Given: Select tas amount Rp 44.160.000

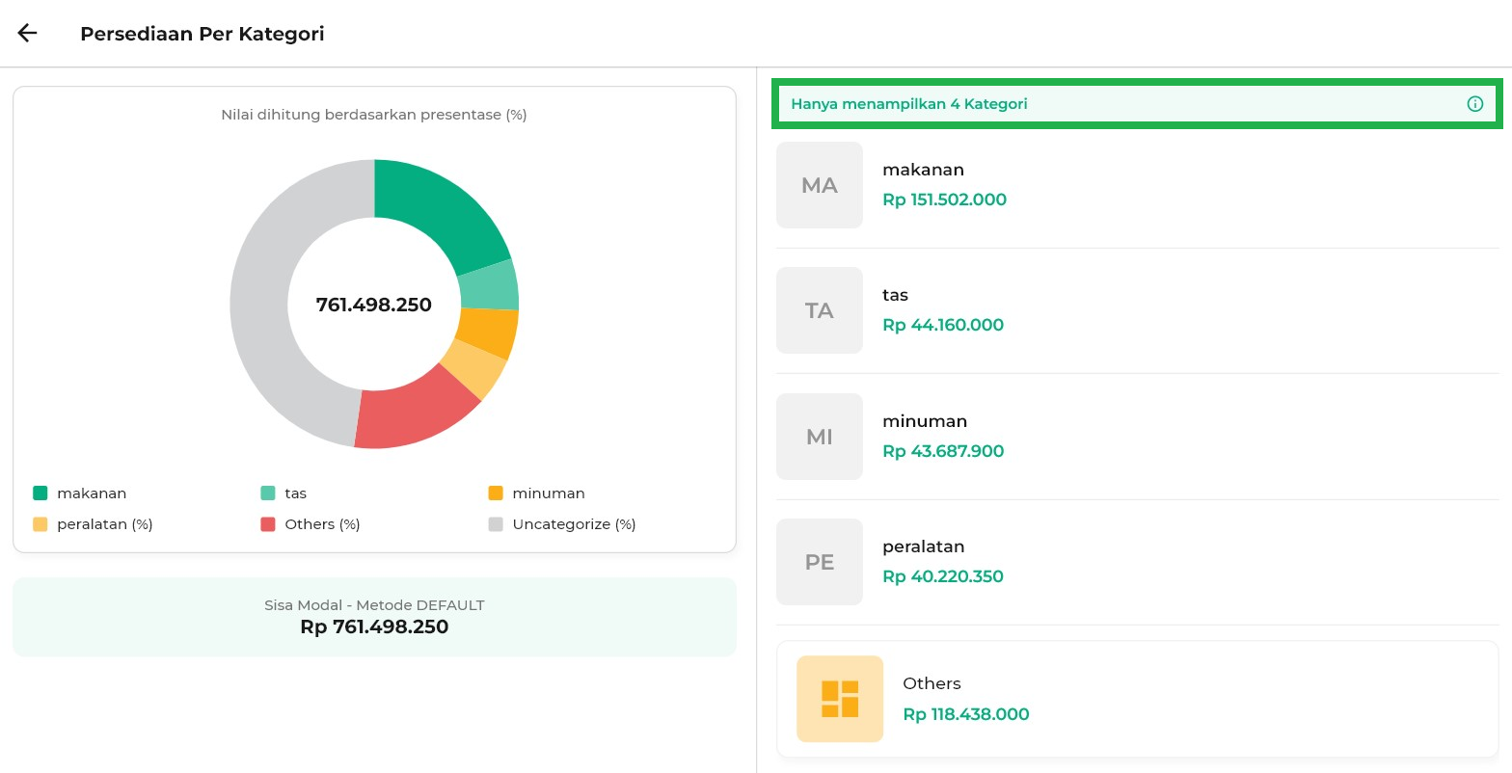Looking at the screenshot, I should 942,325.
